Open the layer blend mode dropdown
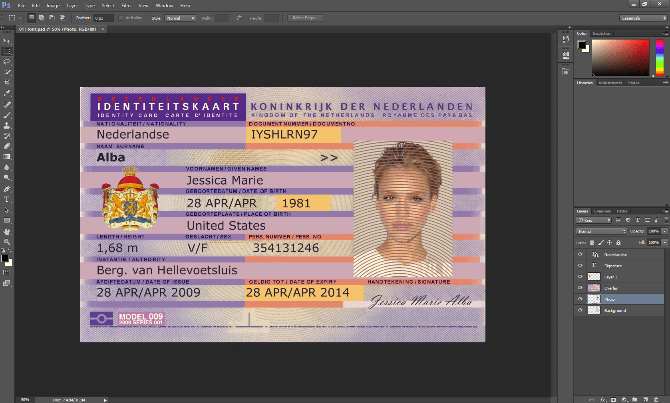 point(601,231)
